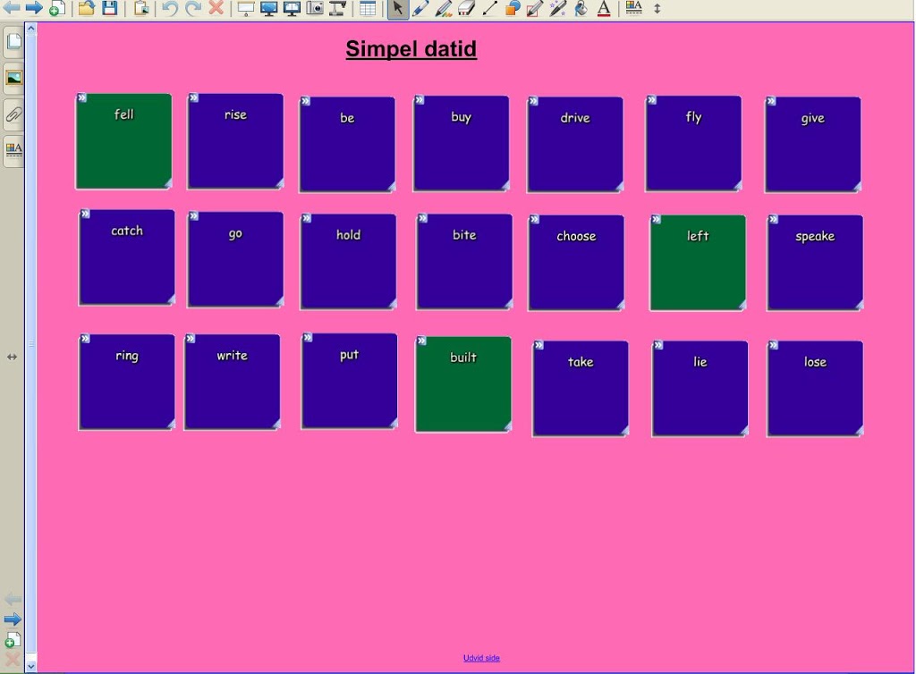This screenshot has height=674, width=916.
Task: Move sidebar with the double-headed arrow
Action: 13,357
